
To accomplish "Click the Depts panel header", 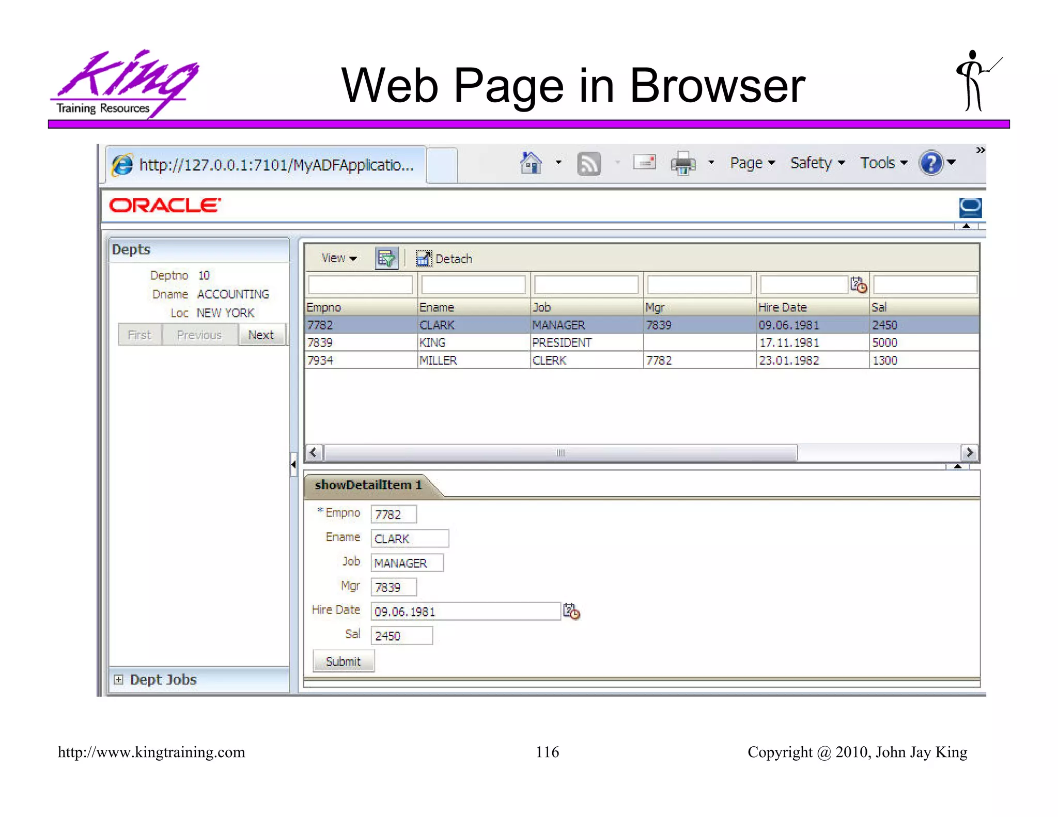I will pyautogui.click(x=199, y=250).
